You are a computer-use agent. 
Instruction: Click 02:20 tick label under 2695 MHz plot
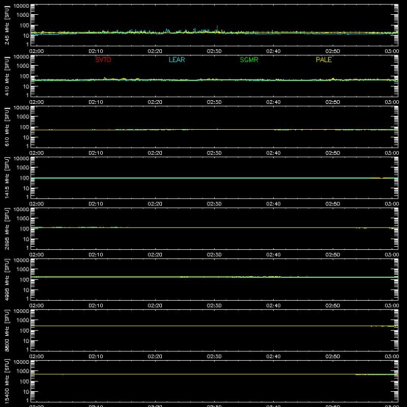coord(155,255)
